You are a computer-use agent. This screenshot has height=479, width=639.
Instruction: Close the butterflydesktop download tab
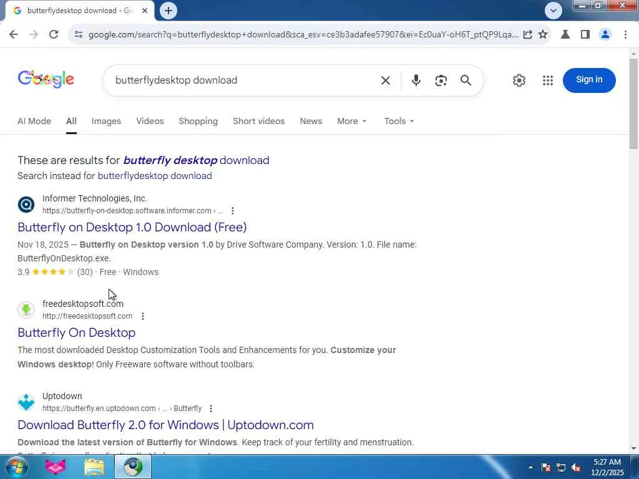point(145,11)
